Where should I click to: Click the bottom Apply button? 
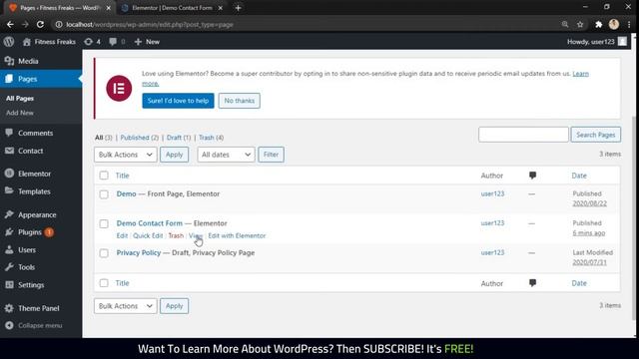(174, 306)
